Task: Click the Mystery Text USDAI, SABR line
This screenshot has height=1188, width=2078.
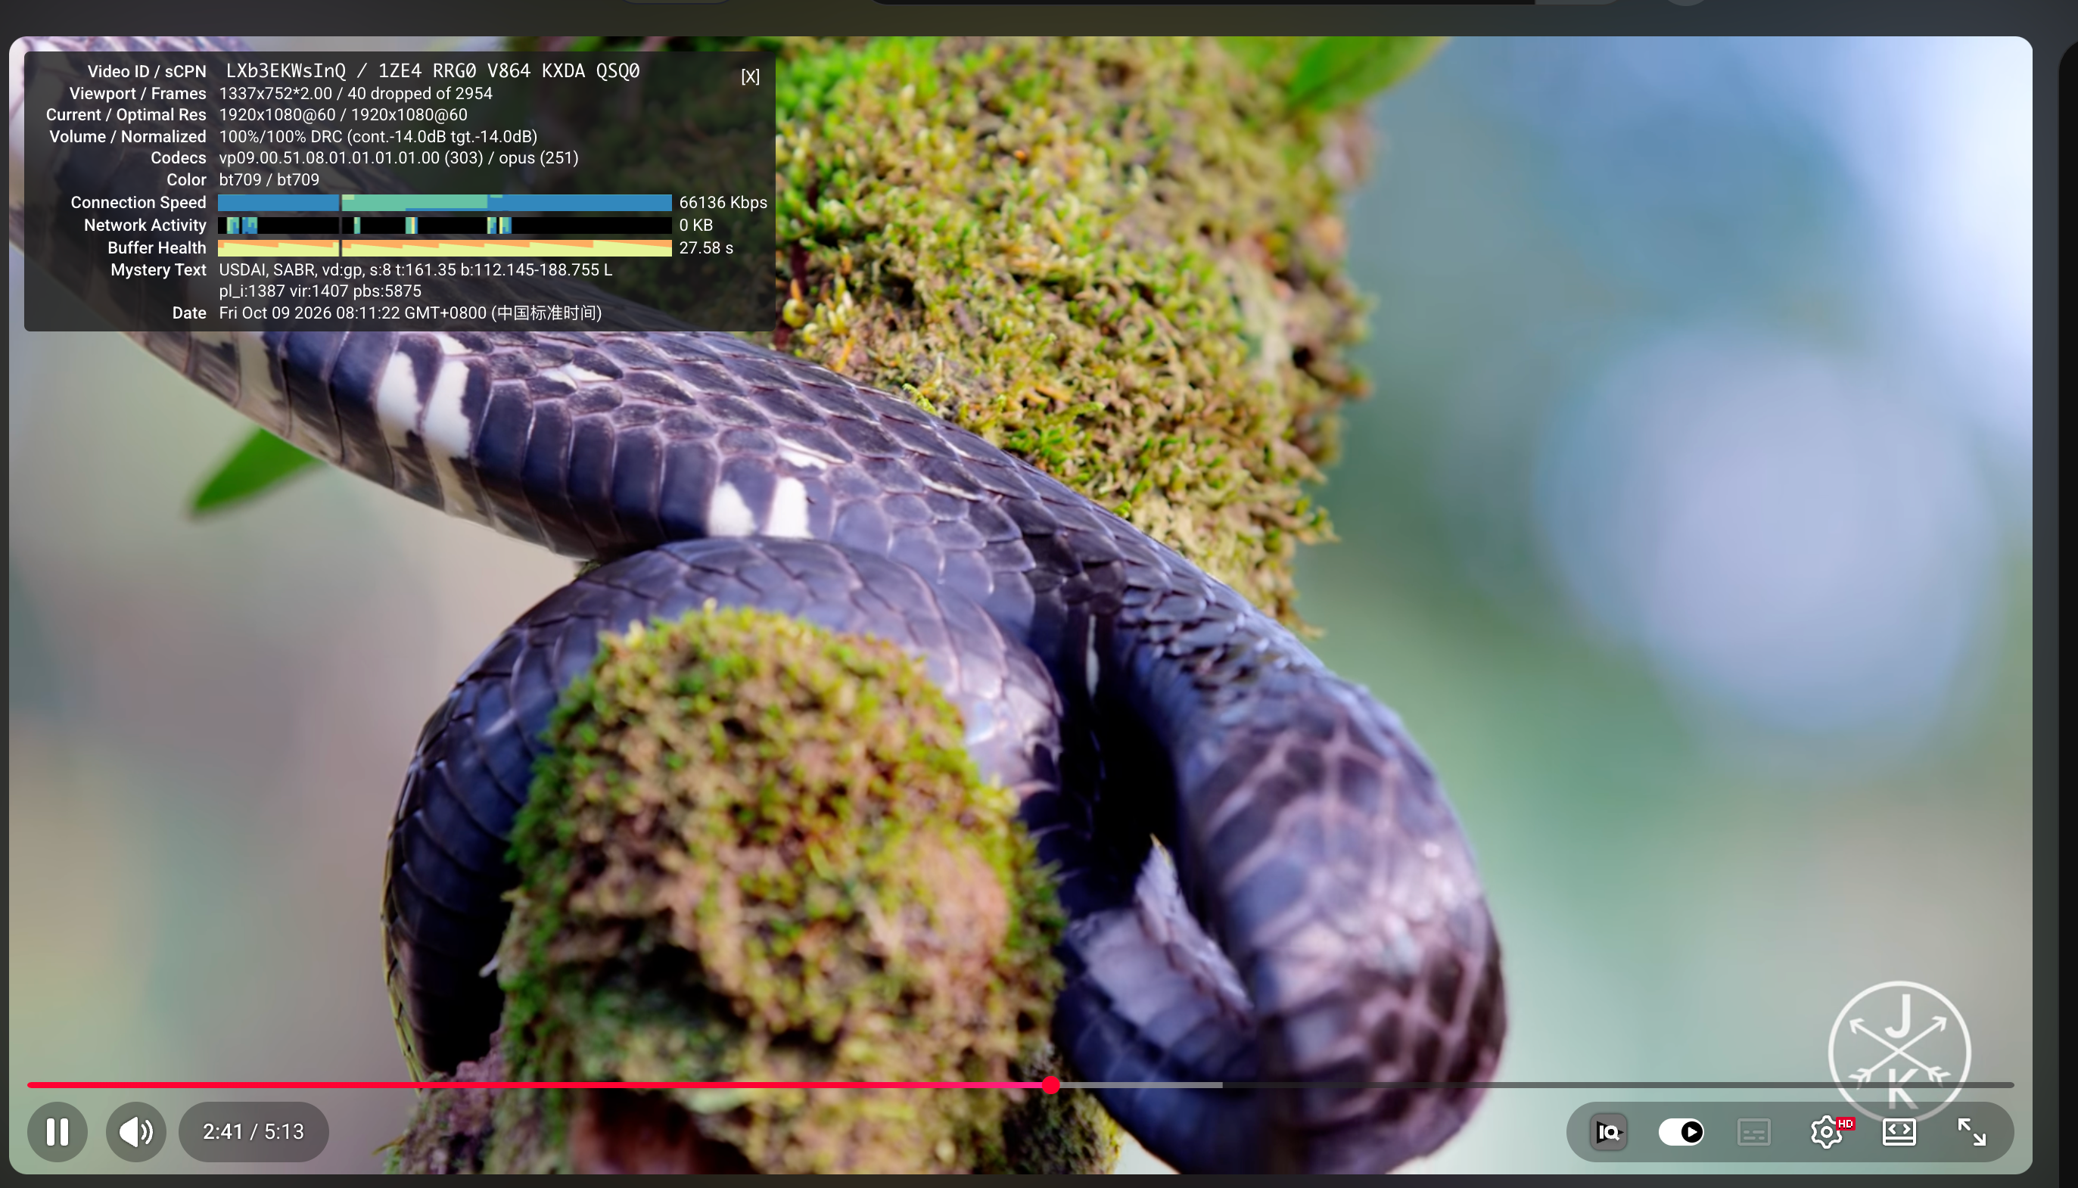Action: (x=415, y=269)
